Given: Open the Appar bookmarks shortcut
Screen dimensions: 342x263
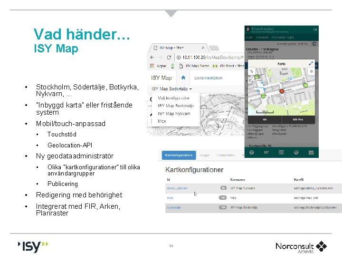Looking at the screenshot, I should pos(158,66).
